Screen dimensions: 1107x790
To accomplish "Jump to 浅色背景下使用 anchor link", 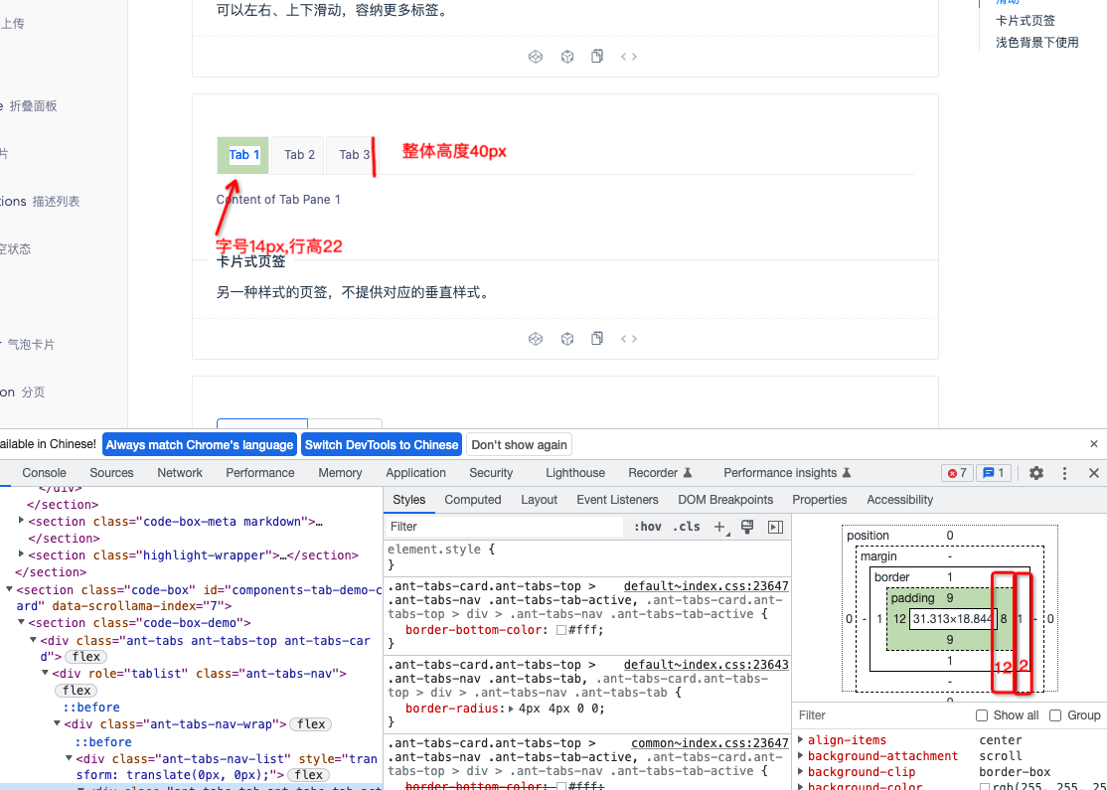I will coord(1037,43).
